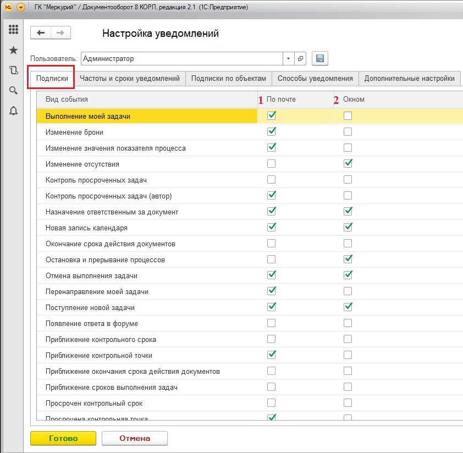Open the "Способы уведомления" tab
The image size is (463, 453).
click(315, 79)
